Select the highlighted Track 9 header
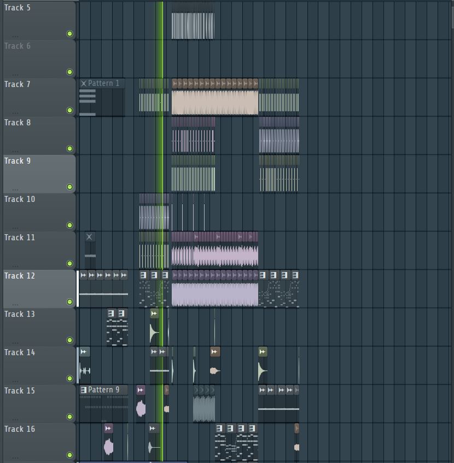The image size is (454, 463). coord(39,174)
